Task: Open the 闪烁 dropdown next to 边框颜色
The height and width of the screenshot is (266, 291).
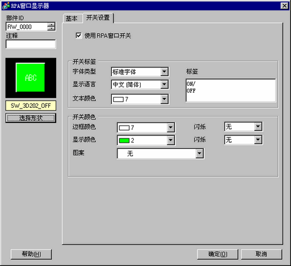Action: (243, 127)
